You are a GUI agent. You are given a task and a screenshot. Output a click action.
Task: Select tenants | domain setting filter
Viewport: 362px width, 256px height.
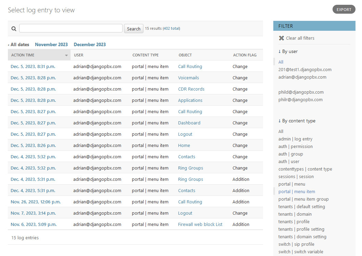[x=302, y=237]
